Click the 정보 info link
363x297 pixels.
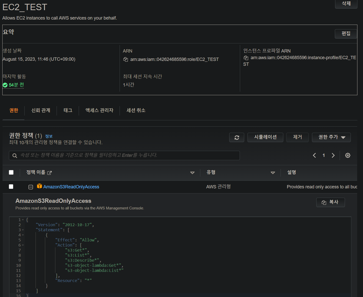[49, 136]
